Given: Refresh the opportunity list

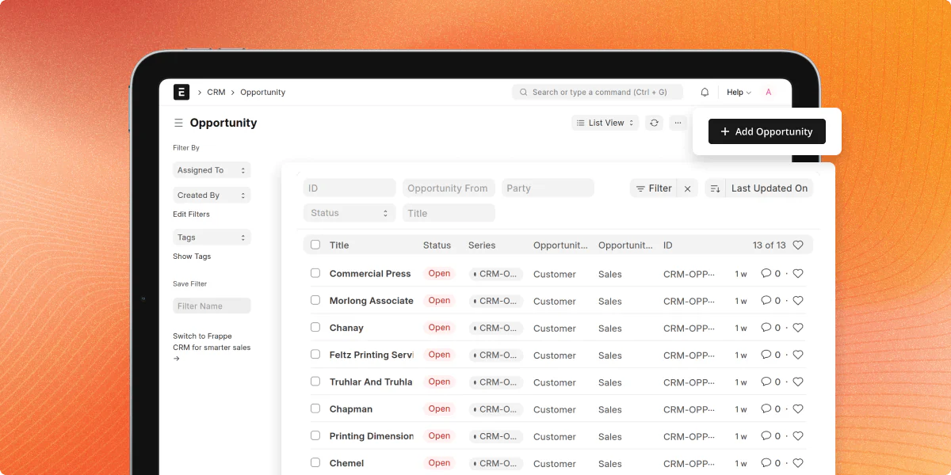Looking at the screenshot, I should 654,123.
